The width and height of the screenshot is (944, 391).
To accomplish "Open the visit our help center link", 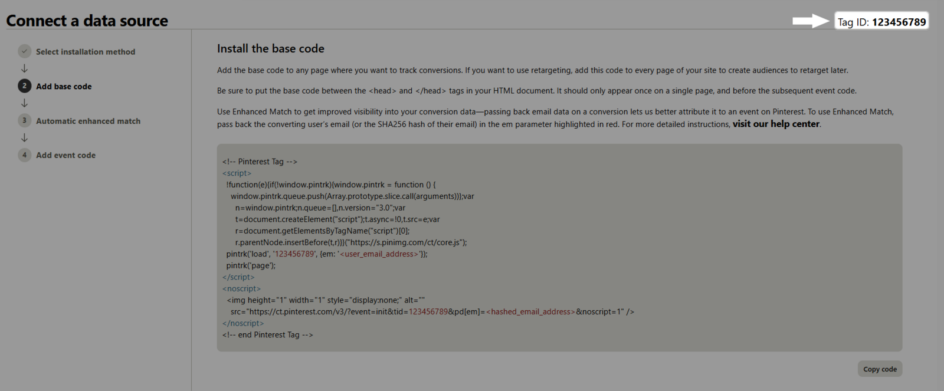I will (776, 124).
